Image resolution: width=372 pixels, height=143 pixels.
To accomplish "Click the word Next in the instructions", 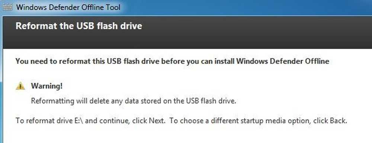I will coord(156,121).
